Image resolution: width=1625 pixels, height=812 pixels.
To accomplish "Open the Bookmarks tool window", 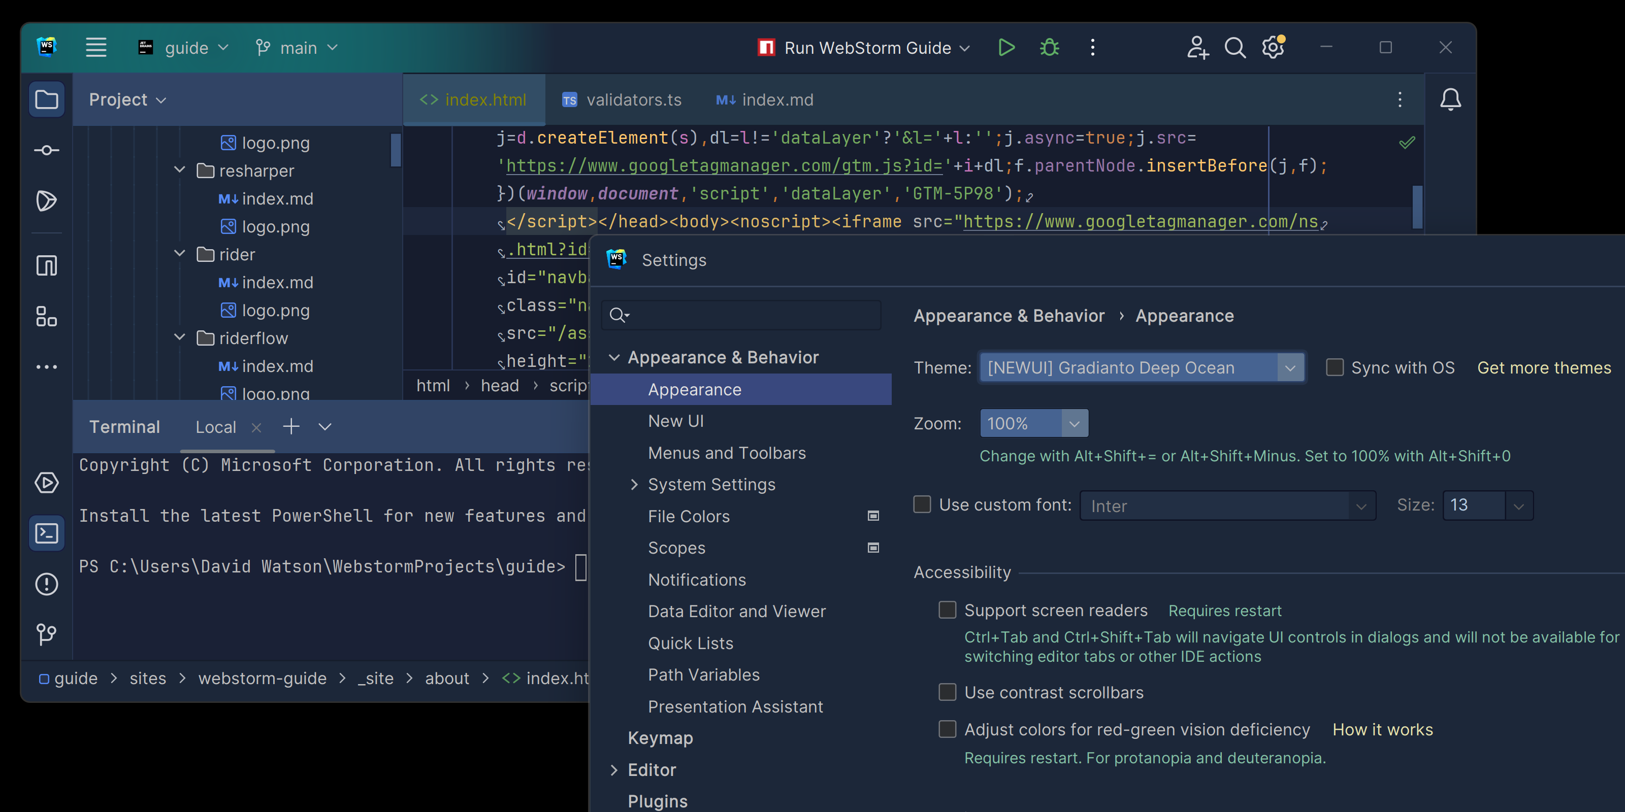I will 47,265.
